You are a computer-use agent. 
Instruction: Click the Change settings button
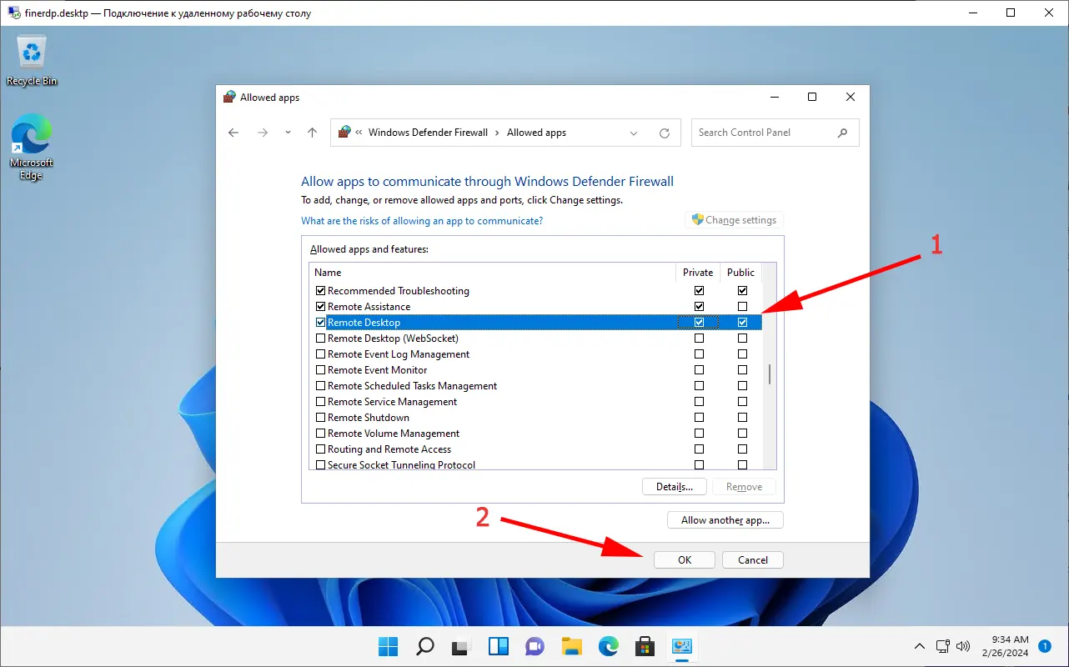(x=734, y=220)
